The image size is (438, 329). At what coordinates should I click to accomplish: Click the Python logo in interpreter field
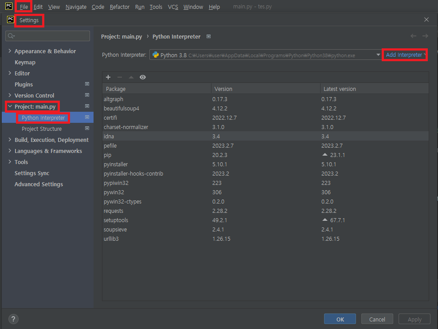[156, 55]
